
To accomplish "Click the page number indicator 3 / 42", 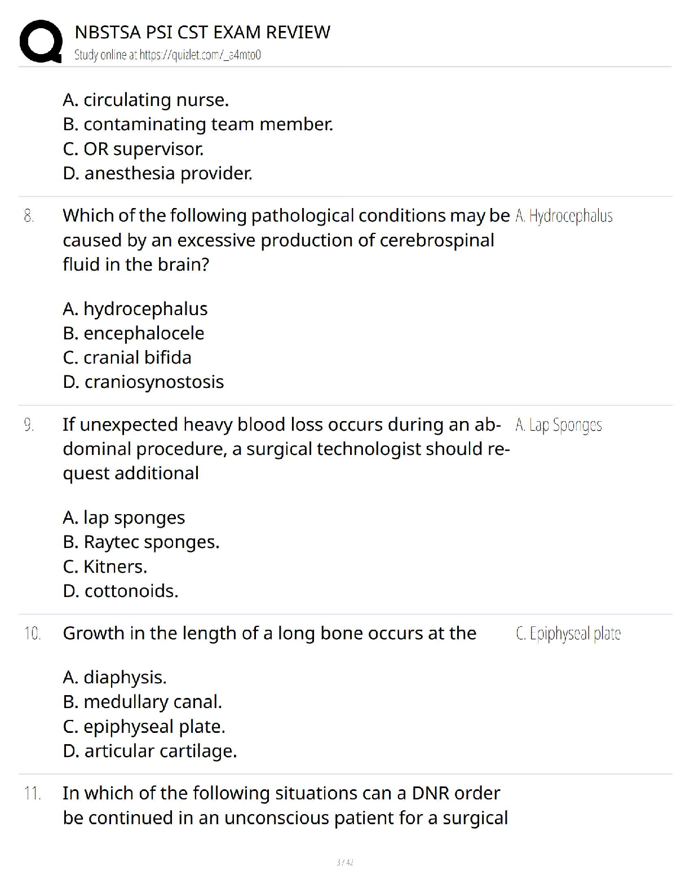I will 344,862.
